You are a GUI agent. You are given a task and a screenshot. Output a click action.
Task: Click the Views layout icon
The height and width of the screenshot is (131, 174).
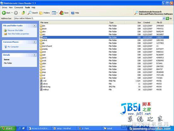54,13
